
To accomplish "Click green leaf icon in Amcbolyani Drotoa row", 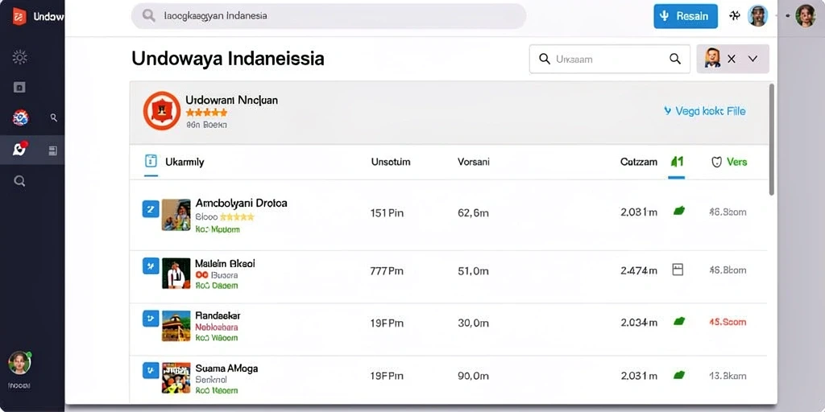I will click(679, 212).
